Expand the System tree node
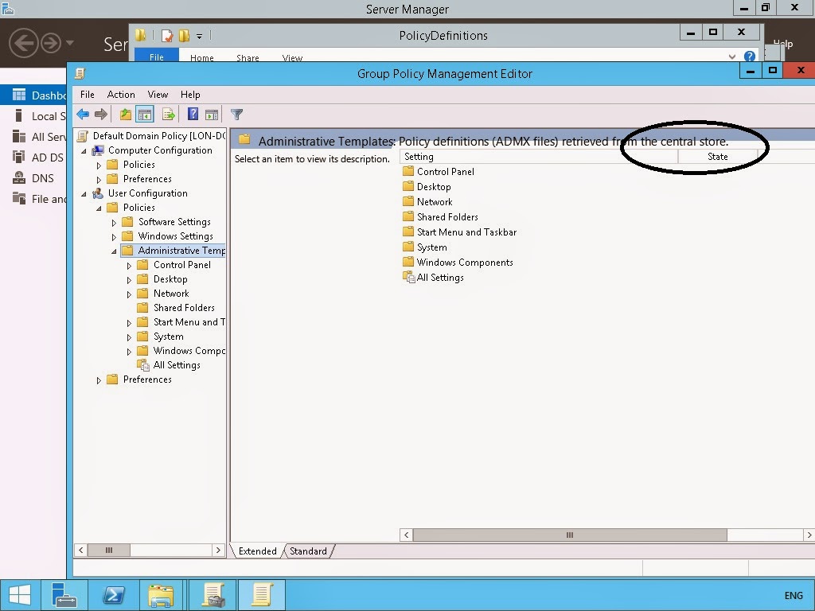 coord(129,337)
